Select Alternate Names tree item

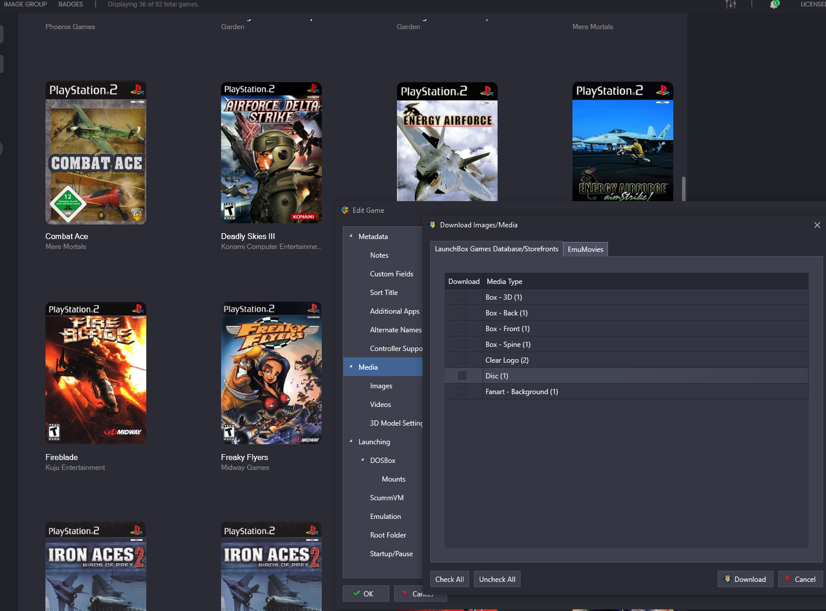[x=396, y=330]
